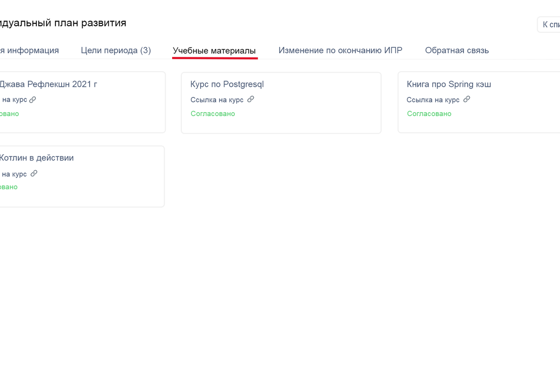Click chain icon in Курс по Postgresql card
This screenshot has height=373, width=560.
(251, 99)
